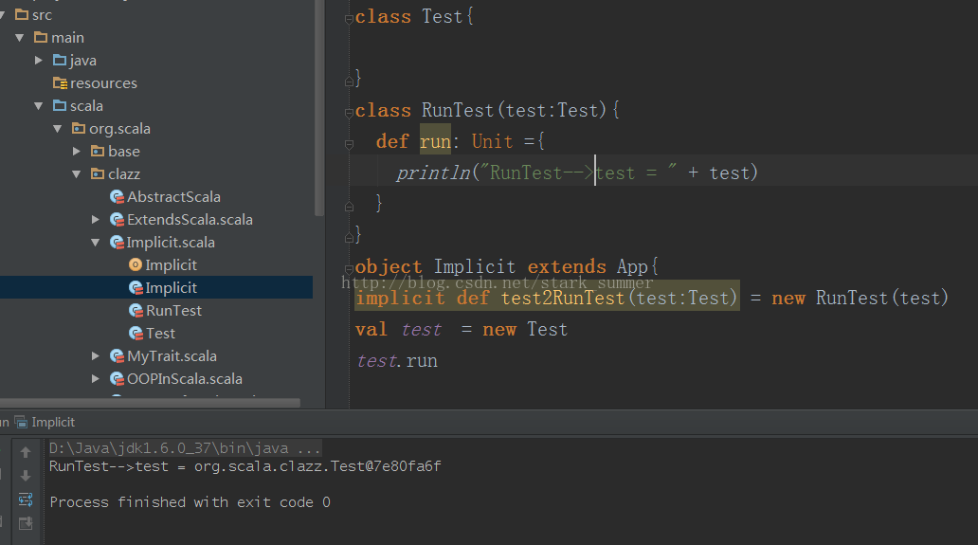The image size is (978, 545).
Task: Click the org.scala package icon
Action: [80, 129]
